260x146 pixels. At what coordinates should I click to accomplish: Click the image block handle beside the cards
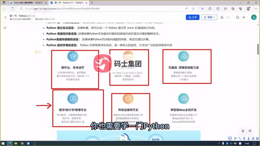pos(38,52)
